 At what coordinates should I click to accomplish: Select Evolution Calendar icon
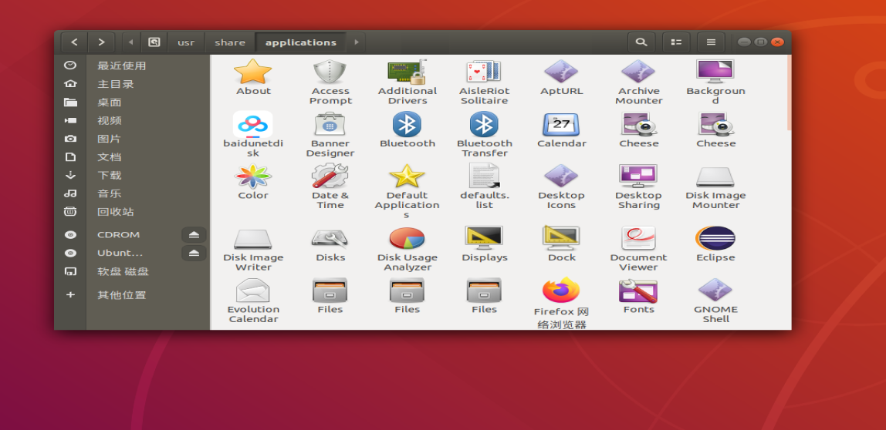click(x=252, y=290)
